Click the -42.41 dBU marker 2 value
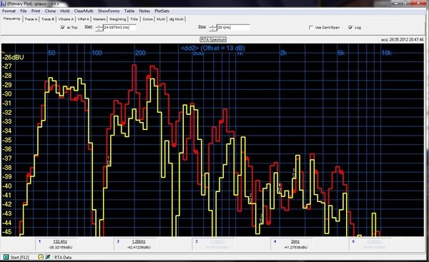The height and width of the screenshot is (262, 429). pos(139,247)
